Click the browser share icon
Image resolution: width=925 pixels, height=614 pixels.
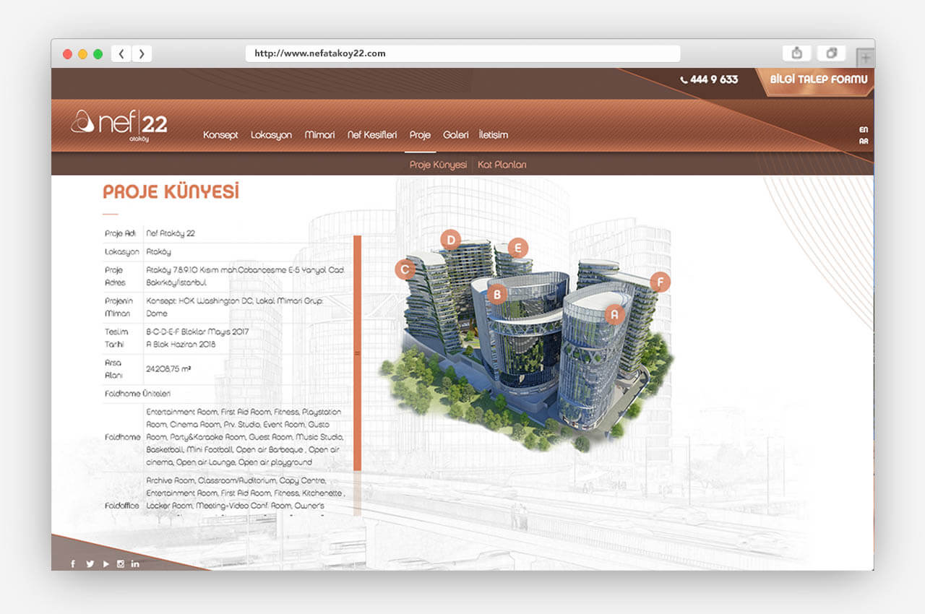pyautogui.click(x=796, y=53)
